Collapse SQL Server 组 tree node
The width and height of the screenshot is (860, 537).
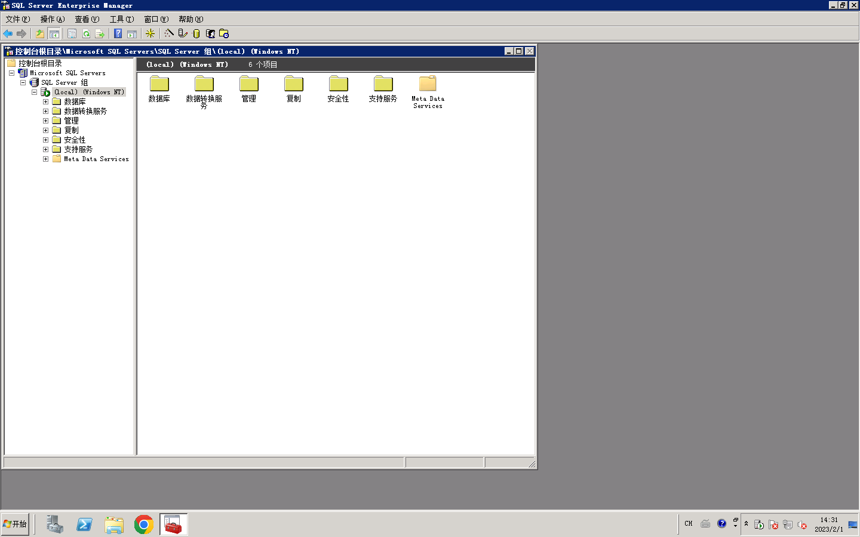(x=23, y=82)
